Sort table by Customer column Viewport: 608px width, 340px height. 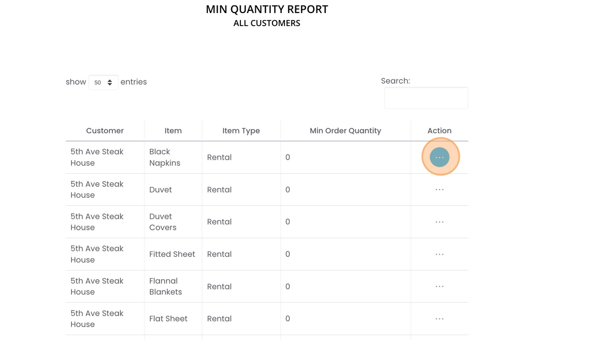tap(105, 131)
